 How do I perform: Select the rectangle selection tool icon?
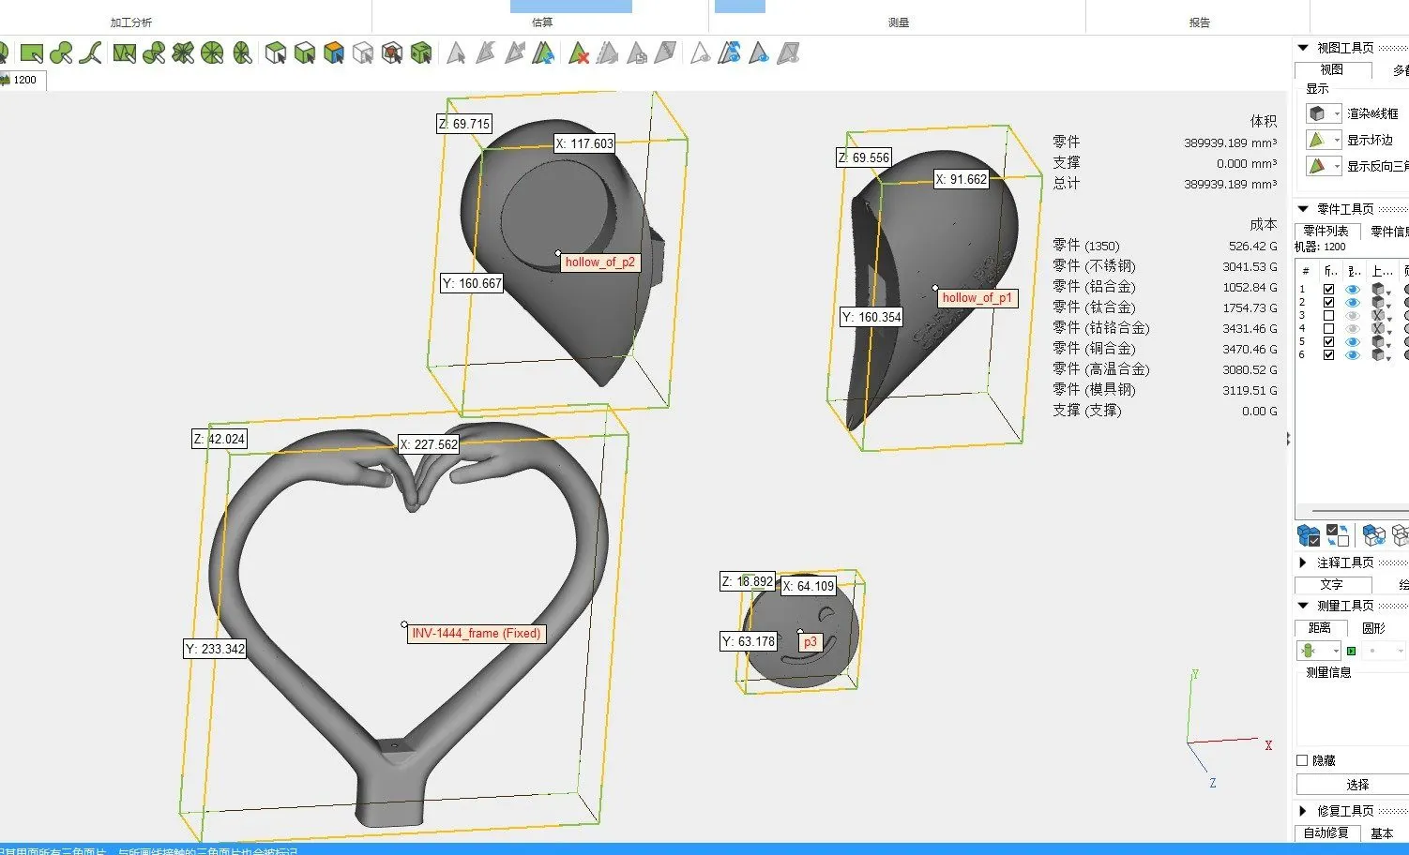pos(32,53)
